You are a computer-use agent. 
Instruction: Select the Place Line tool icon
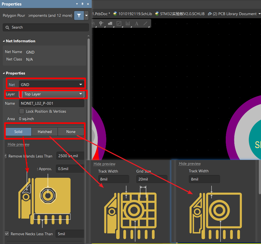click(x=145, y=23)
